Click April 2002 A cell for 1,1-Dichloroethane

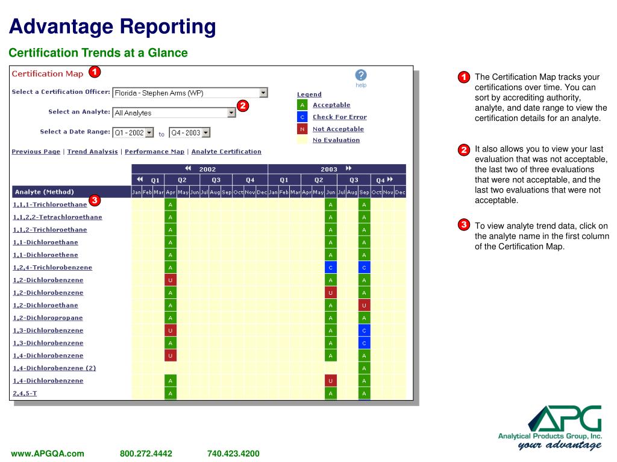[171, 242]
